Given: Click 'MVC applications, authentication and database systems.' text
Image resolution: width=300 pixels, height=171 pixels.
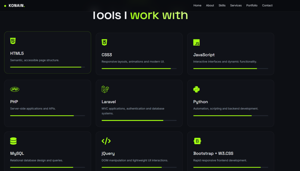Looking at the screenshot, I should [133, 111].
